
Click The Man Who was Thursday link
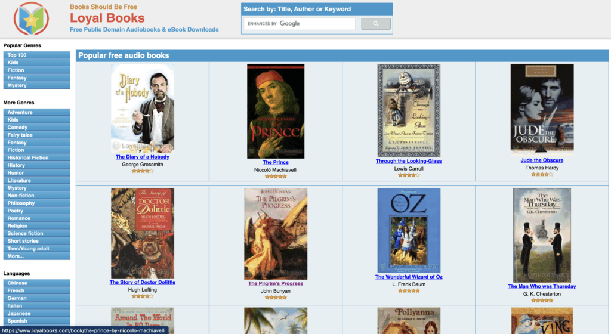[542, 286]
